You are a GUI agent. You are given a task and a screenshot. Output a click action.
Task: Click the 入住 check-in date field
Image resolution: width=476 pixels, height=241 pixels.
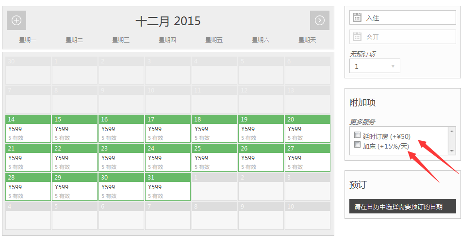click(403, 17)
